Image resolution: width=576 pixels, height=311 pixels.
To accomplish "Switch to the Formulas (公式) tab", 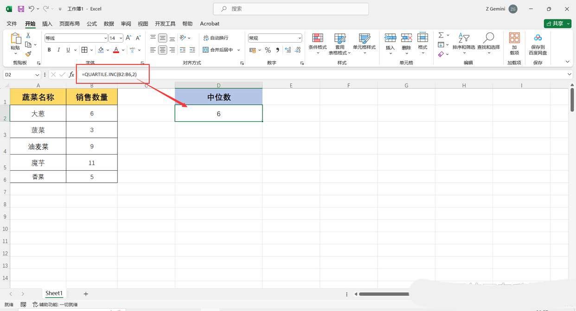I will point(92,24).
